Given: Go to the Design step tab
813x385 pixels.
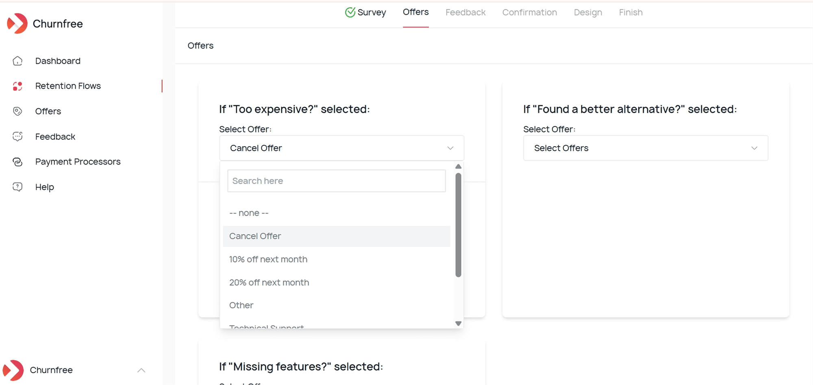Looking at the screenshot, I should 588,13.
